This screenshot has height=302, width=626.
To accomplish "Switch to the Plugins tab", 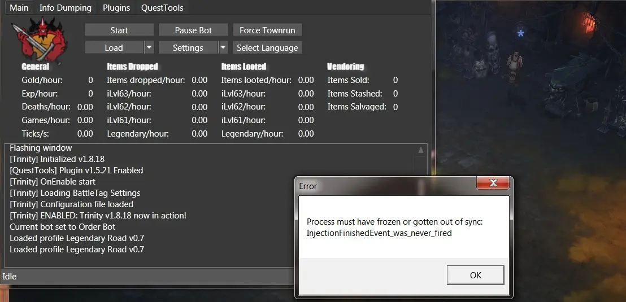I will 116,8.
